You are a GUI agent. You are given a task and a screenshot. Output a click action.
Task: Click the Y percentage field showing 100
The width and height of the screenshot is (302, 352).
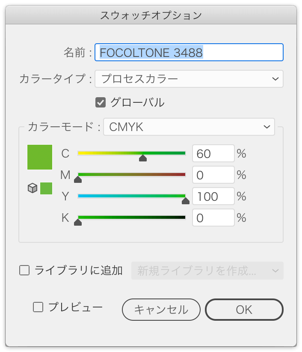(213, 197)
